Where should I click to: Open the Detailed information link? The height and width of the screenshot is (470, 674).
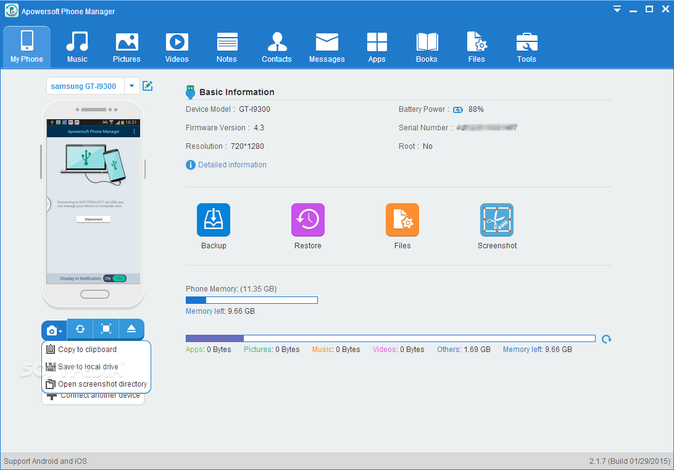[232, 165]
